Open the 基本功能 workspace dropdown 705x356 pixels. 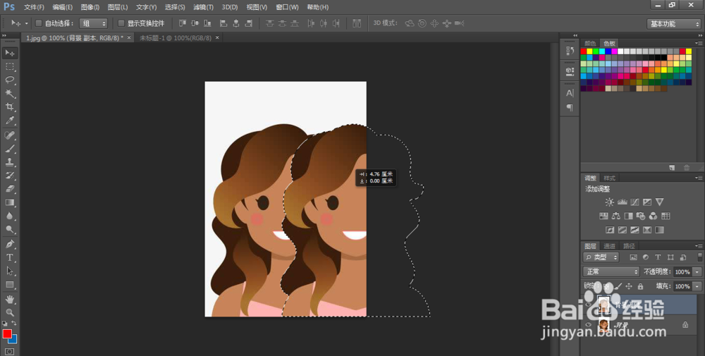[x=674, y=24]
